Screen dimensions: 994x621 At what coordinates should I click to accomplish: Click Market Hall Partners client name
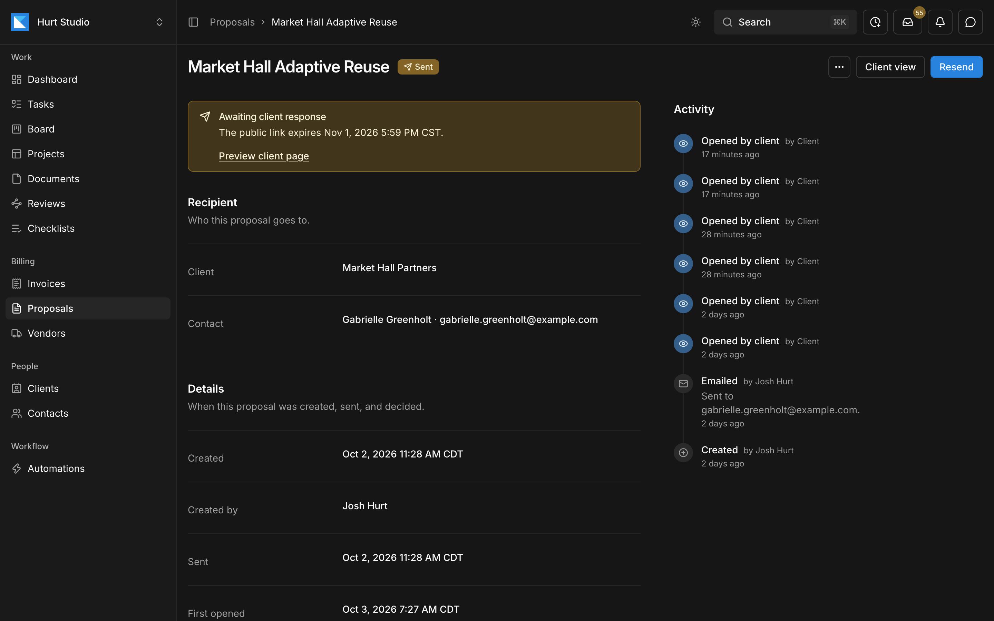click(389, 268)
